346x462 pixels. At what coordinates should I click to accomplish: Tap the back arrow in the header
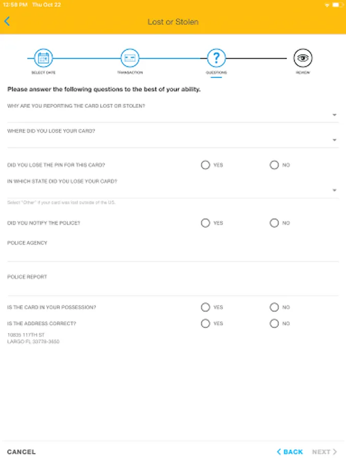pos(7,22)
